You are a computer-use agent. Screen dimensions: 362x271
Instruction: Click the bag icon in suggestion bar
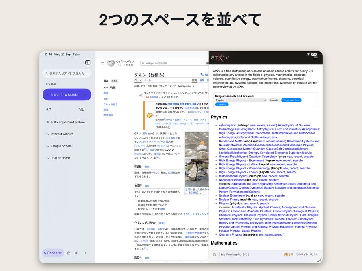coord(214,255)
